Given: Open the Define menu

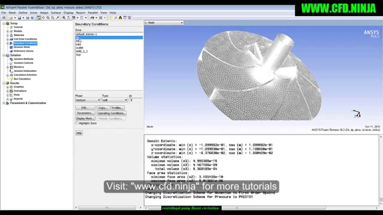Looking at the screenshot, I should pos(23,13).
